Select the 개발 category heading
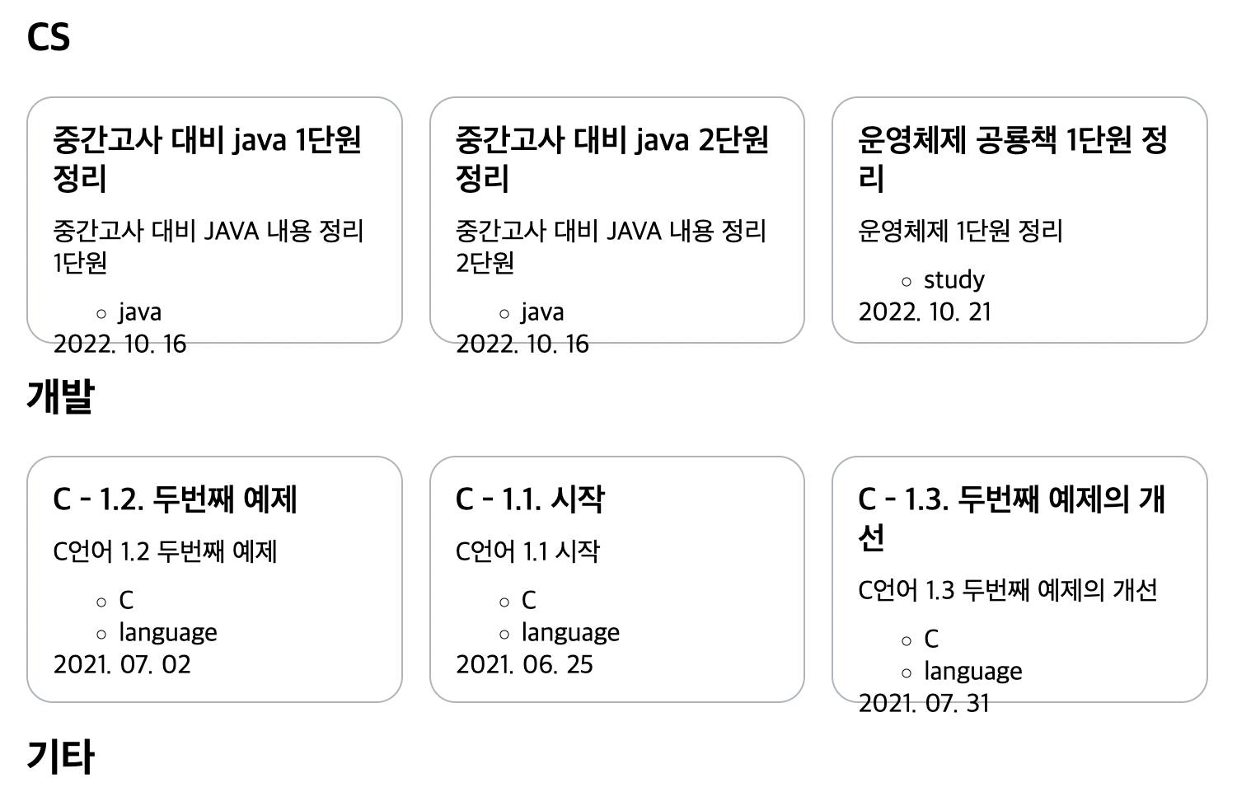The height and width of the screenshot is (806, 1251). [61, 396]
